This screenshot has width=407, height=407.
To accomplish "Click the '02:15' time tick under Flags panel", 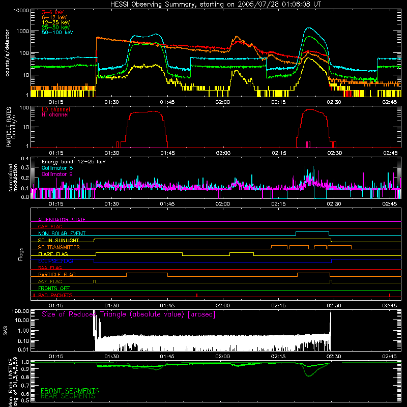I will 278,306.
